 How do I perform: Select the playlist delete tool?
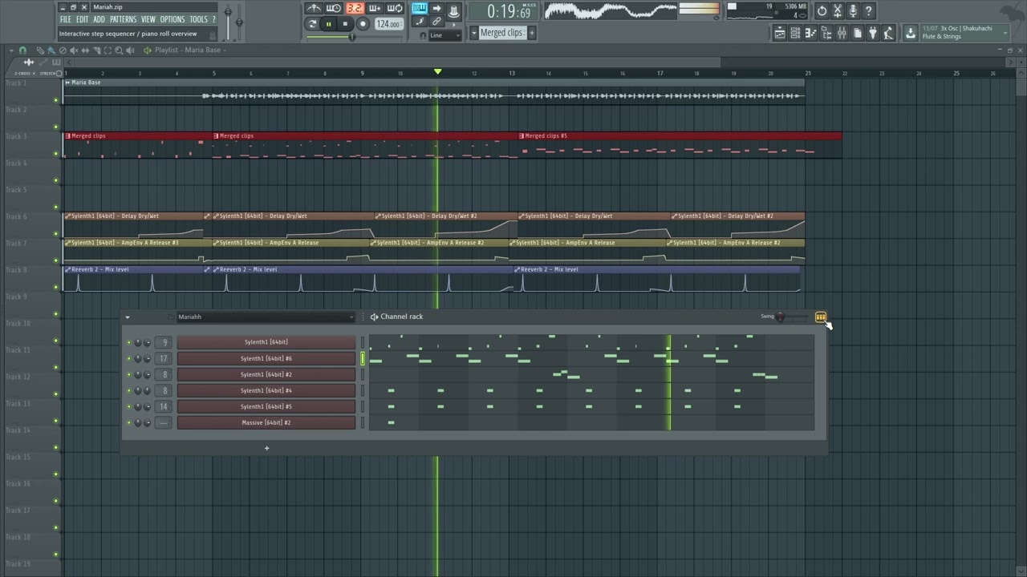click(63, 50)
